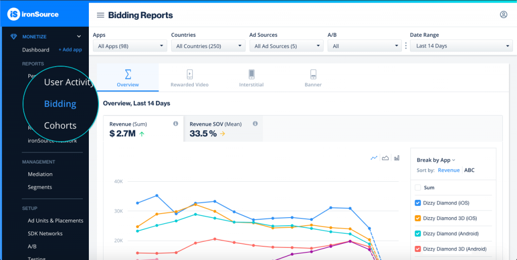Click the Revenue SOV info icon
517x260 pixels.
pyautogui.click(x=255, y=124)
